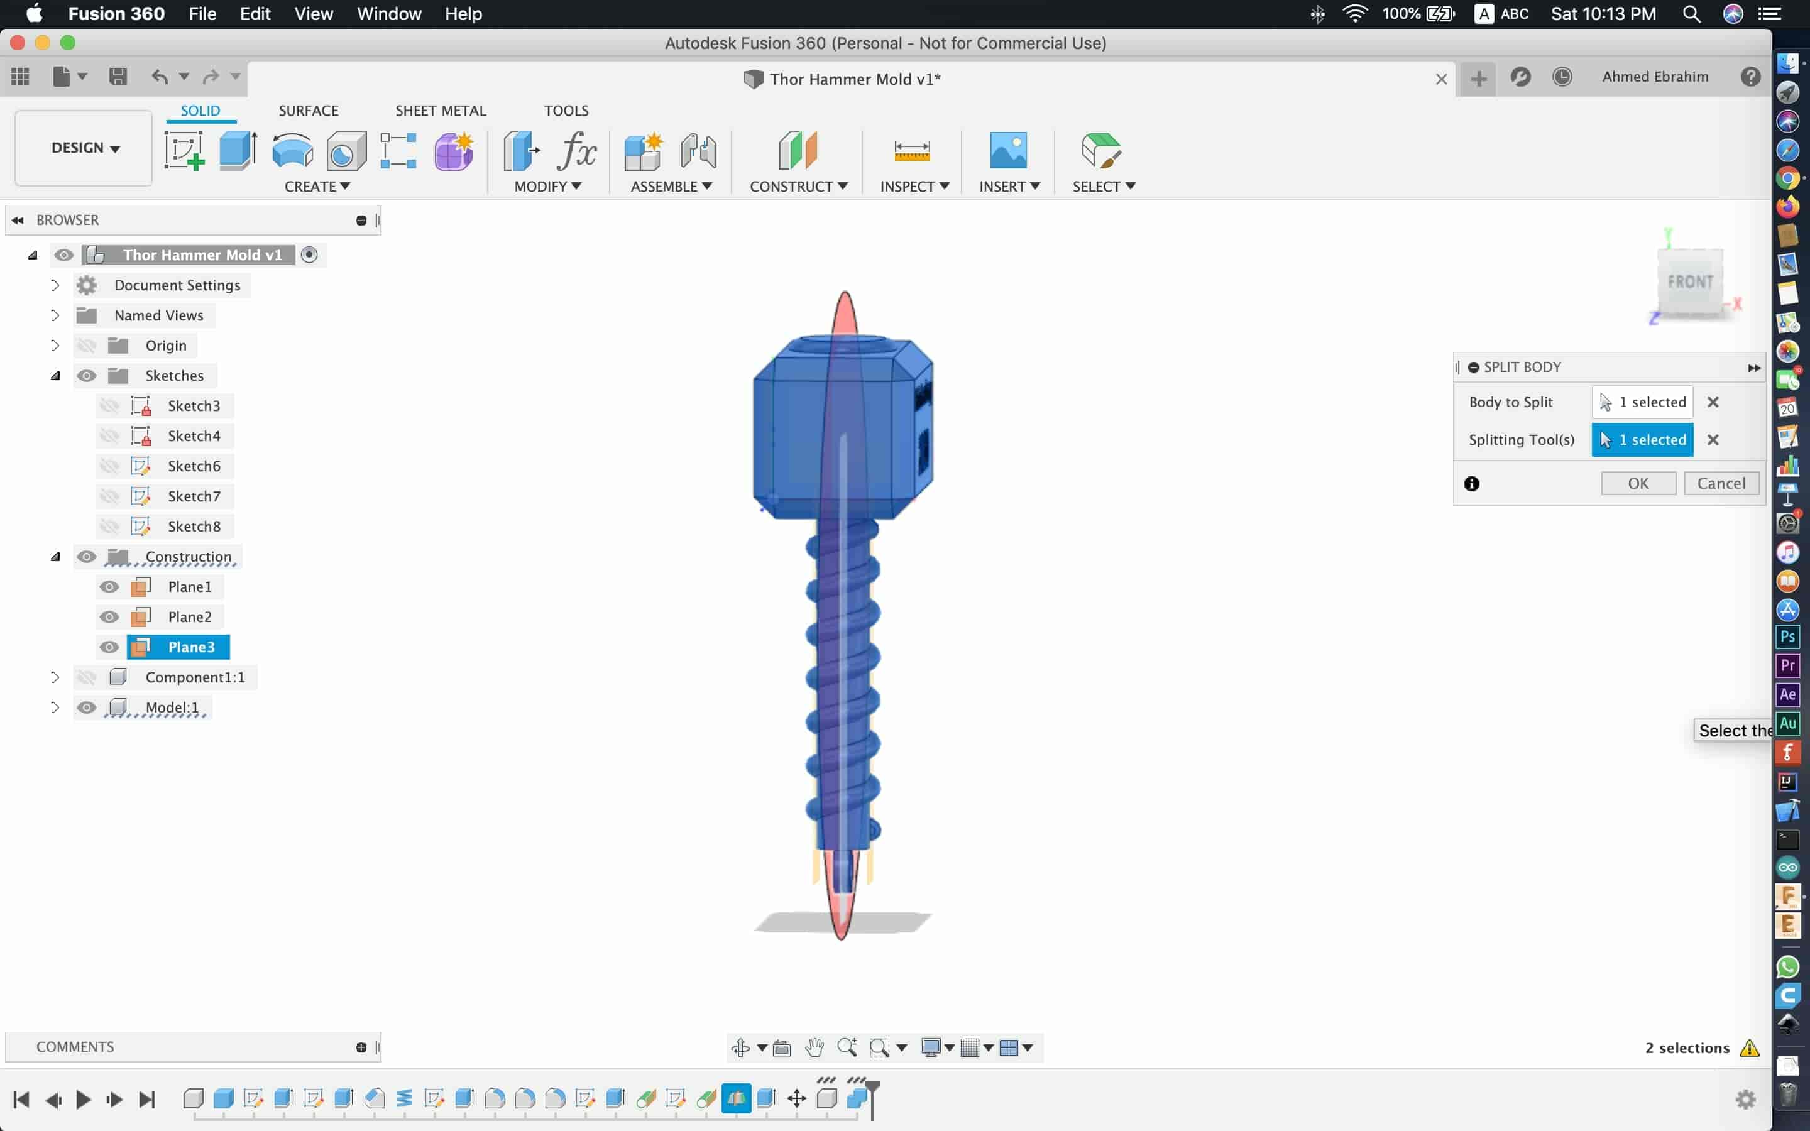Select the New Component tool
Viewport: 1810px width, 1131px height.
coord(642,150)
